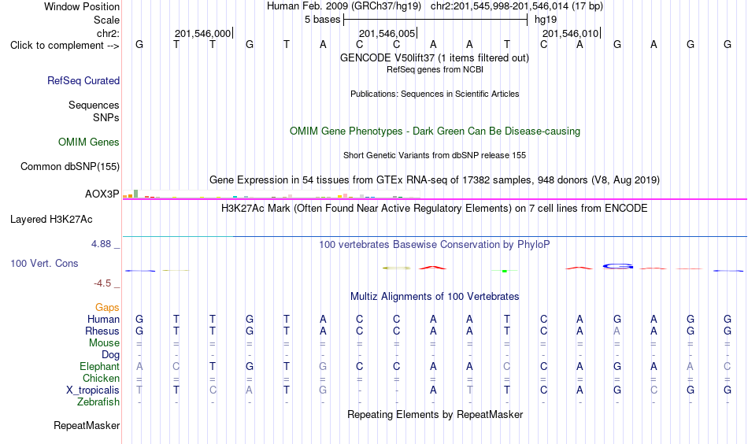Click the X_tropicalis species row label
The height and width of the screenshot is (444, 748).
[x=93, y=390]
